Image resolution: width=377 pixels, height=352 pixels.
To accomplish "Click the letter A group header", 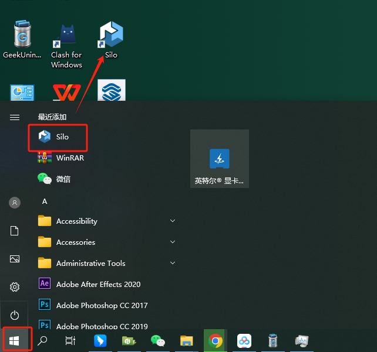I will click(45, 201).
